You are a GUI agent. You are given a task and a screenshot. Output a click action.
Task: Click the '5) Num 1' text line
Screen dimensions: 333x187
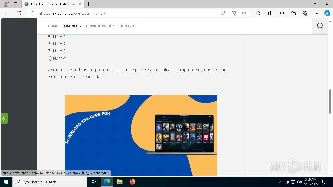click(x=57, y=37)
